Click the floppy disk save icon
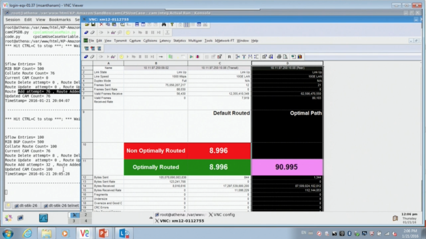426x239 pixels. coord(93,24)
